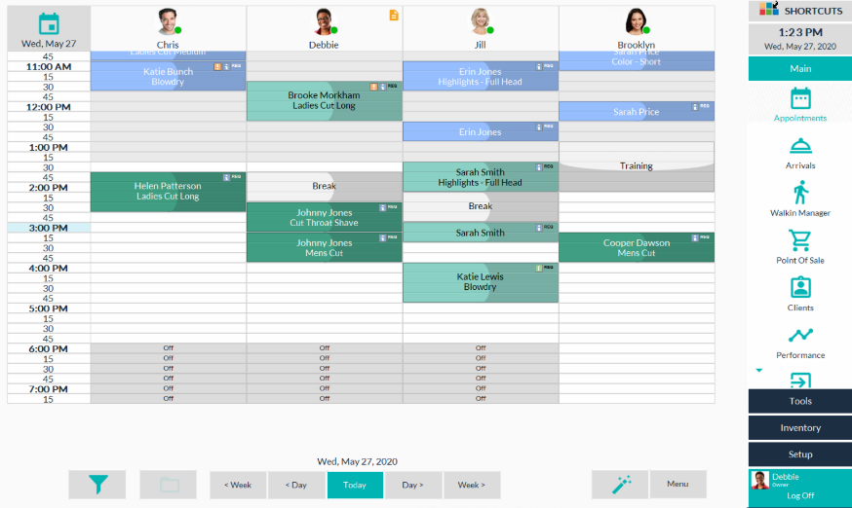Click info icon on Helen Patterson appointment
This screenshot has width=852, height=508.
pos(226,177)
